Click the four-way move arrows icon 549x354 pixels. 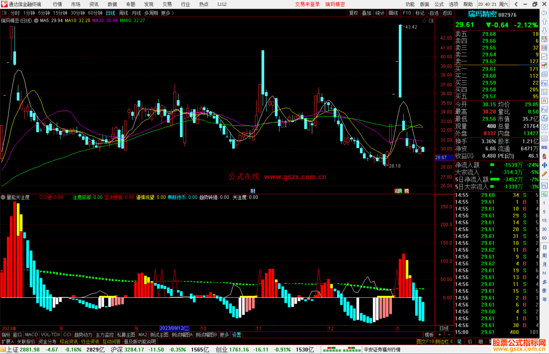tap(544, 165)
